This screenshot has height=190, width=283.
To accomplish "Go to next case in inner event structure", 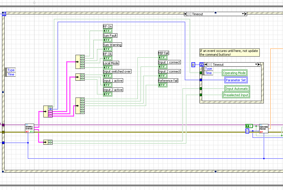I will (259, 65).
